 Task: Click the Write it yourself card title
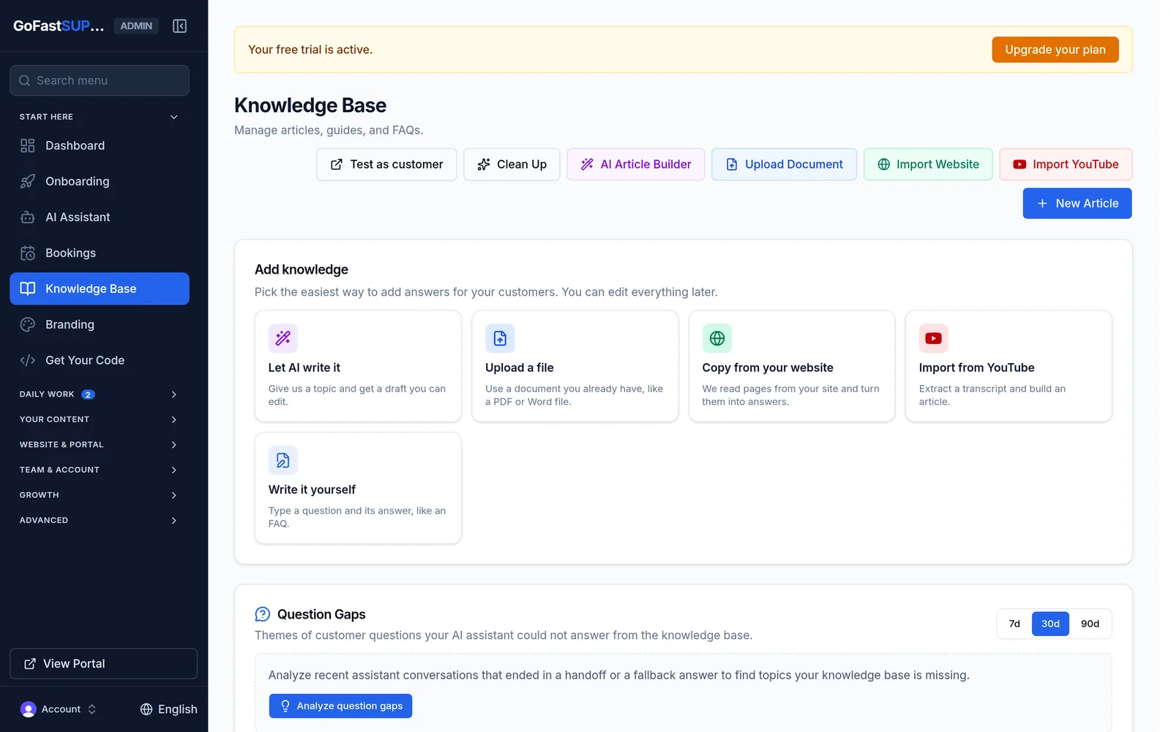click(x=312, y=490)
